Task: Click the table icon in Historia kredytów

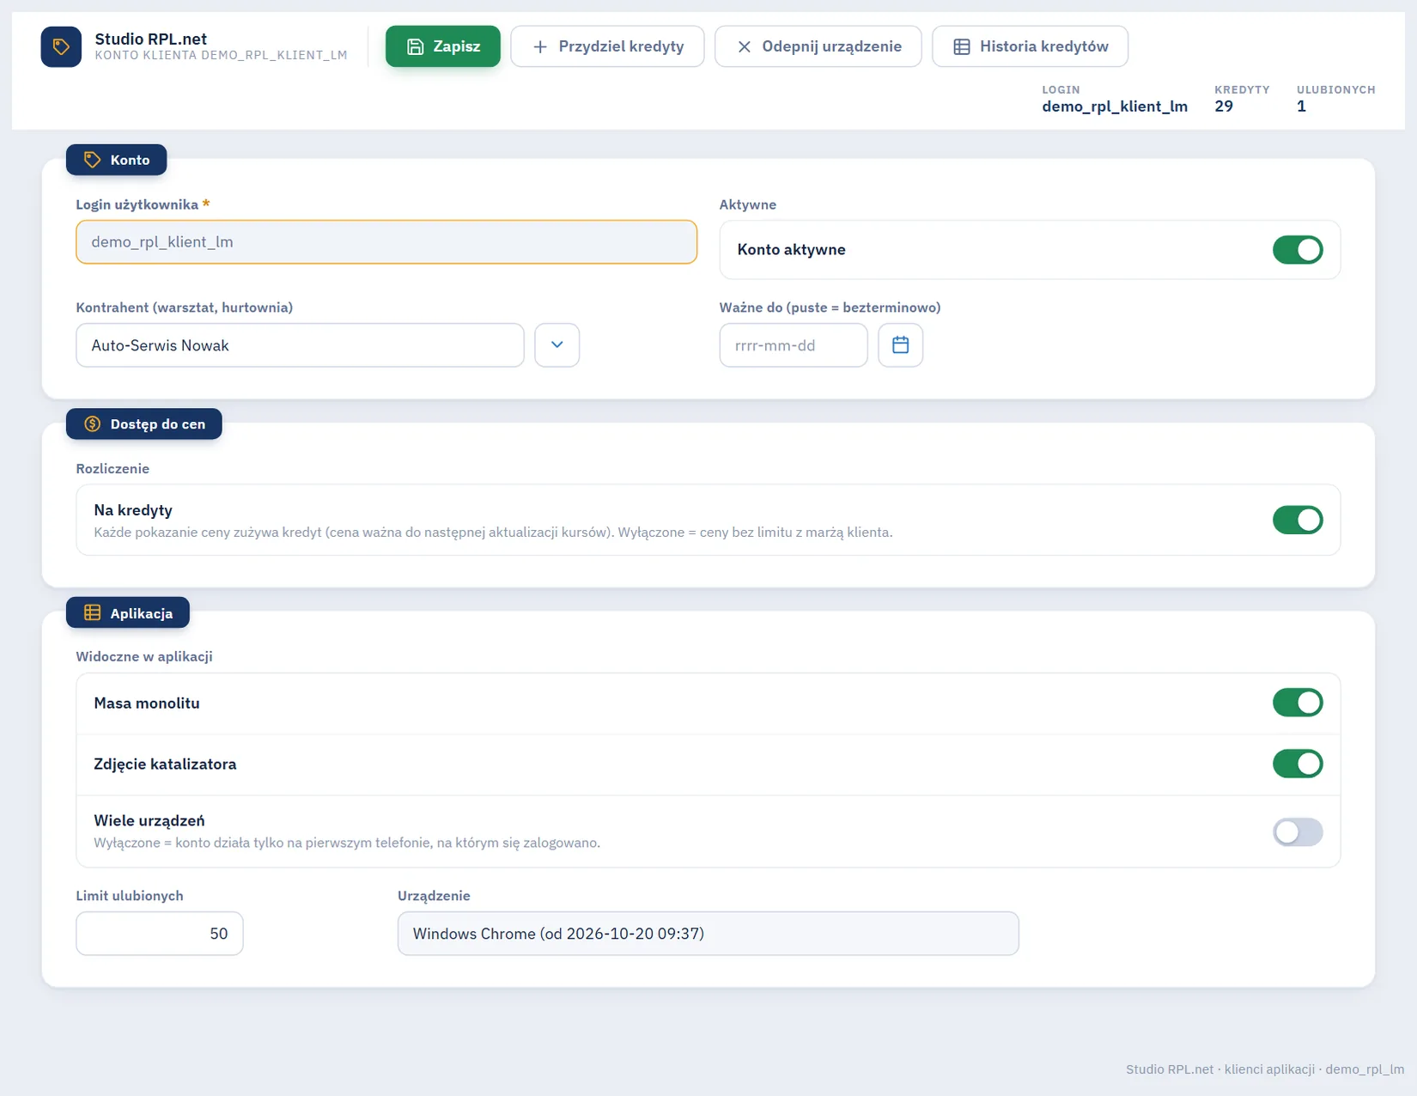Action: point(962,46)
